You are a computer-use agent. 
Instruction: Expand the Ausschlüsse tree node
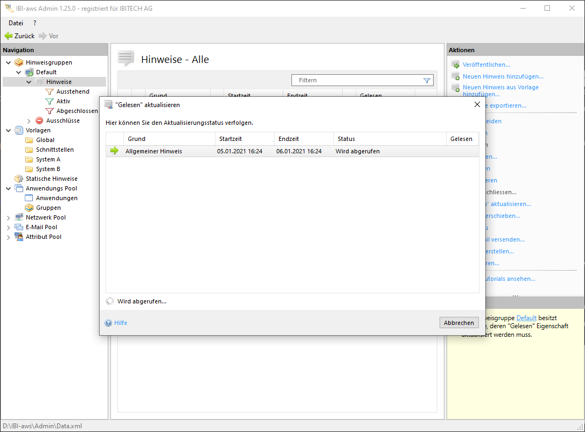(x=29, y=121)
